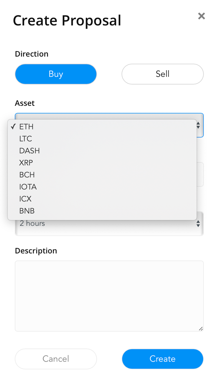Choose IOTA from the asset list
This screenshot has width=218, height=383.
pos(102,187)
